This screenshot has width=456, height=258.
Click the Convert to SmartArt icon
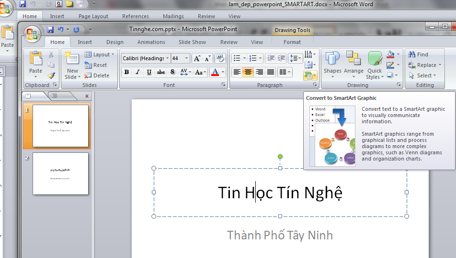coord(309,75)
